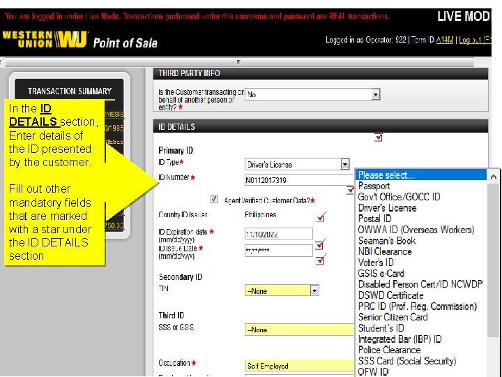Screen dimensions: 502x377
Task: Click the LIVE MODE indicator text
Action: (464, 16)
